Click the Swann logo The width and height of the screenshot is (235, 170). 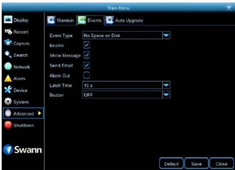coord(22,150)
